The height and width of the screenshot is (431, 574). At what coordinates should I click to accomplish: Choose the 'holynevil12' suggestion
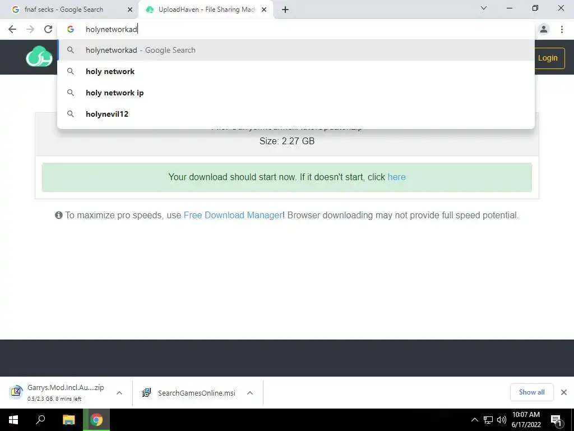pos(296,114)
